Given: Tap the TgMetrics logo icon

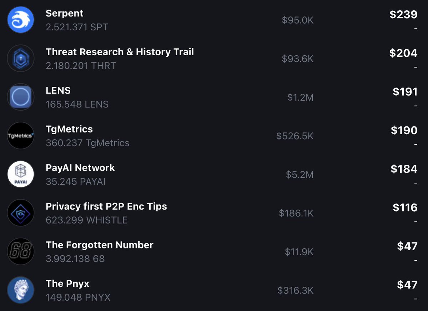Looking at the screenshot, I should [x=21, y=136].
